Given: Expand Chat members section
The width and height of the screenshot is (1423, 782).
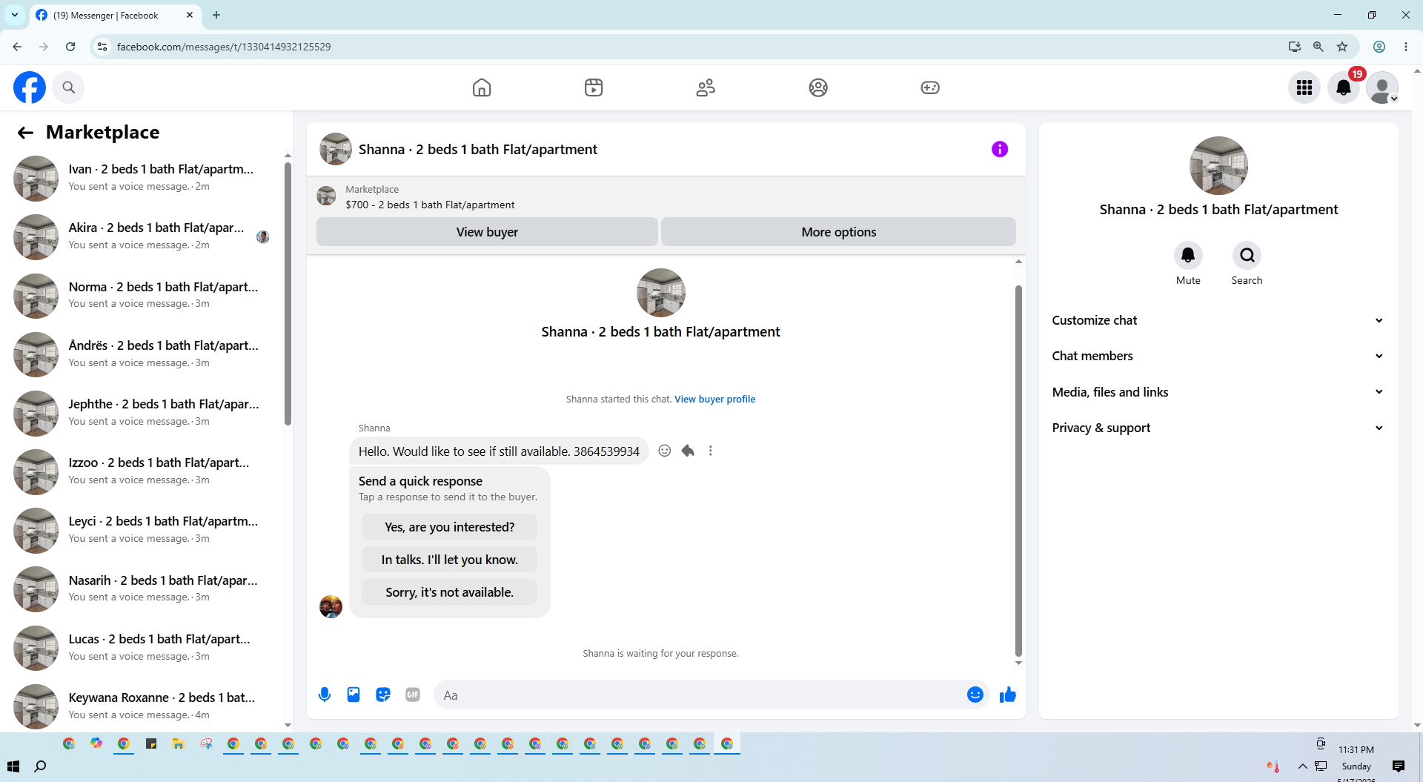Looking at the screenshot, I should [1218, 356].
